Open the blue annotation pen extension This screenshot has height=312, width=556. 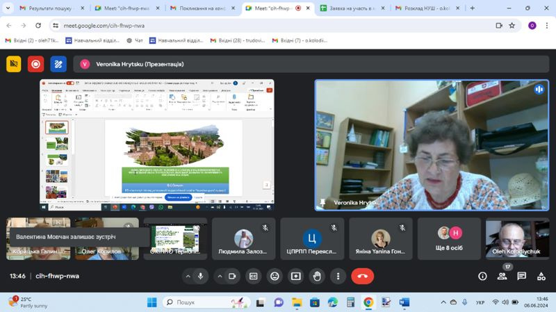coord(58,64)
